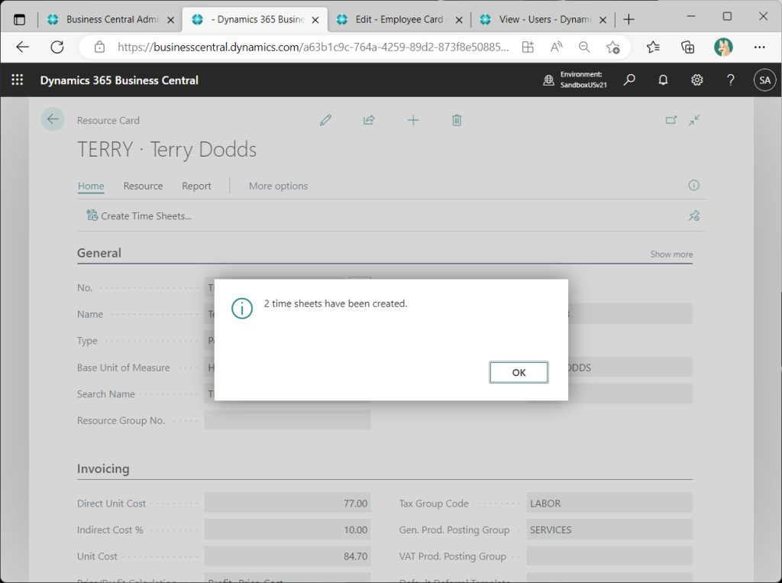Pin the action bar with the pin icon
This screenshot has width=782, height=583.
click(694, 215)
